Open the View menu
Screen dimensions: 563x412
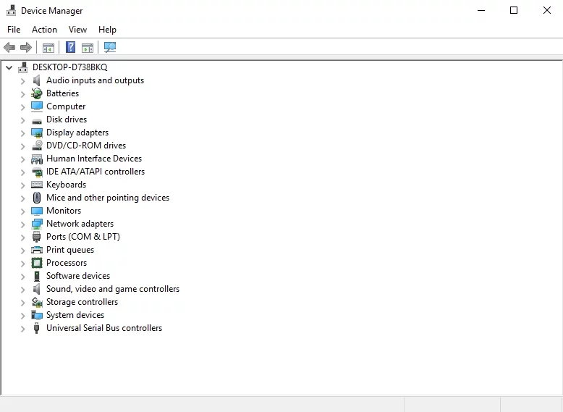click(x=77, y=30)
